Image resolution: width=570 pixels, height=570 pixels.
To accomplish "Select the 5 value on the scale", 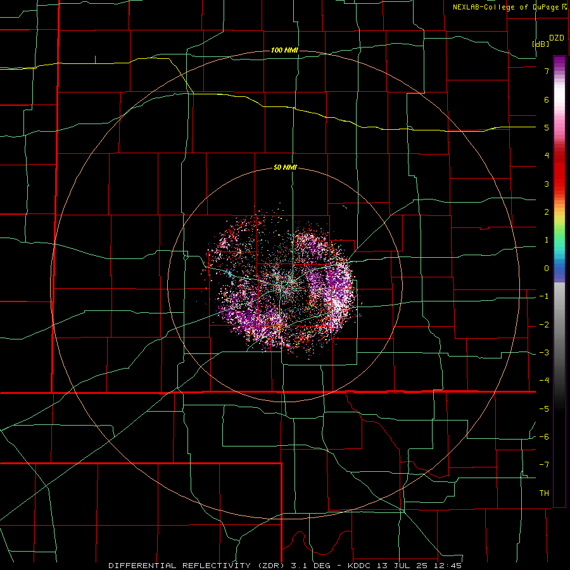I will [x=547, y=127].
